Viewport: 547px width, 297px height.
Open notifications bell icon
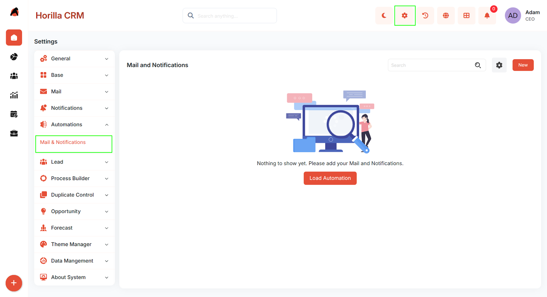487,16
